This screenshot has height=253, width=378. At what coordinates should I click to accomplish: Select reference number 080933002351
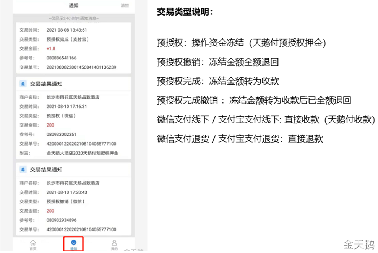(x=61, y=134)
